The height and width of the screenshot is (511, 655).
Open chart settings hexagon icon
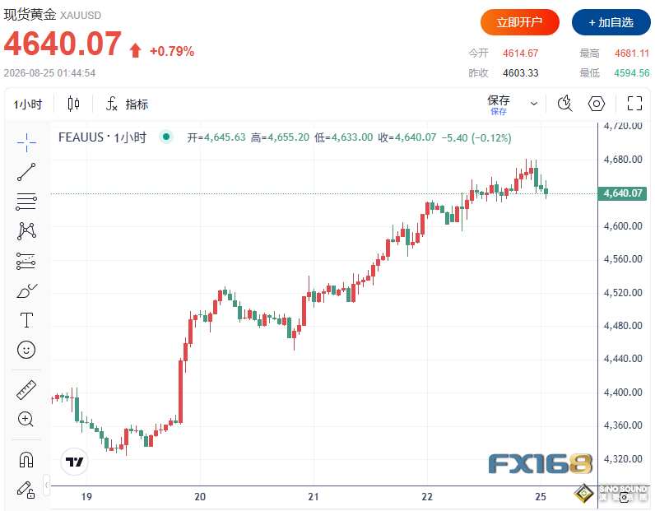pos(596,103)
